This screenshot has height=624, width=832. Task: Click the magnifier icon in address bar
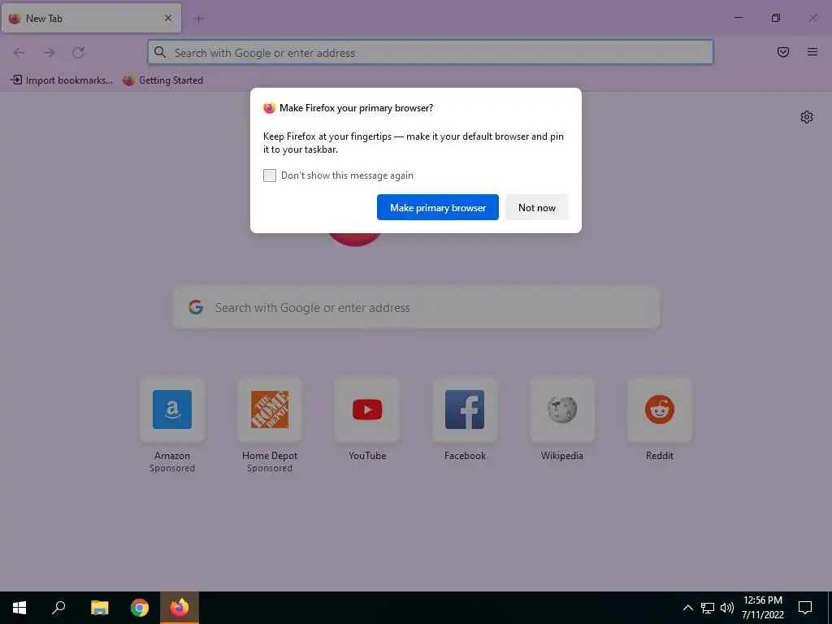(160, 52)
